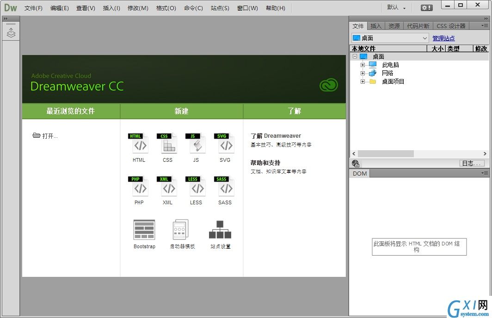
Task: Collapse right panels with double-arrow
Action: (x=486, y=19)
